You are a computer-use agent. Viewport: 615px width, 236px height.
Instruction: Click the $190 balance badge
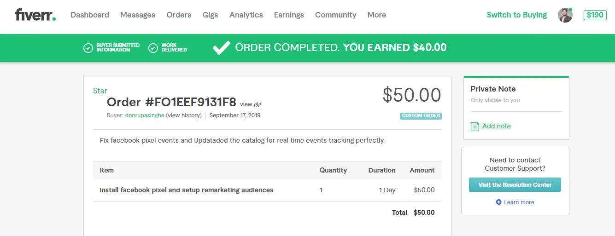(x=595, y=15)
